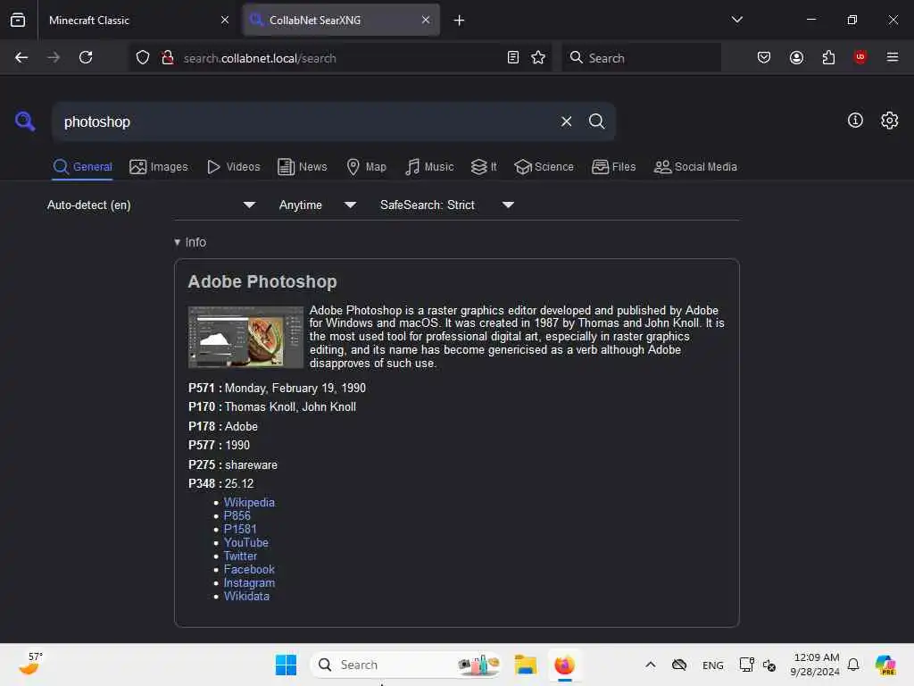This screenshot has height=686, width=914.
Task: Submit search with magnifier button
Action: [x=596, y=121]
